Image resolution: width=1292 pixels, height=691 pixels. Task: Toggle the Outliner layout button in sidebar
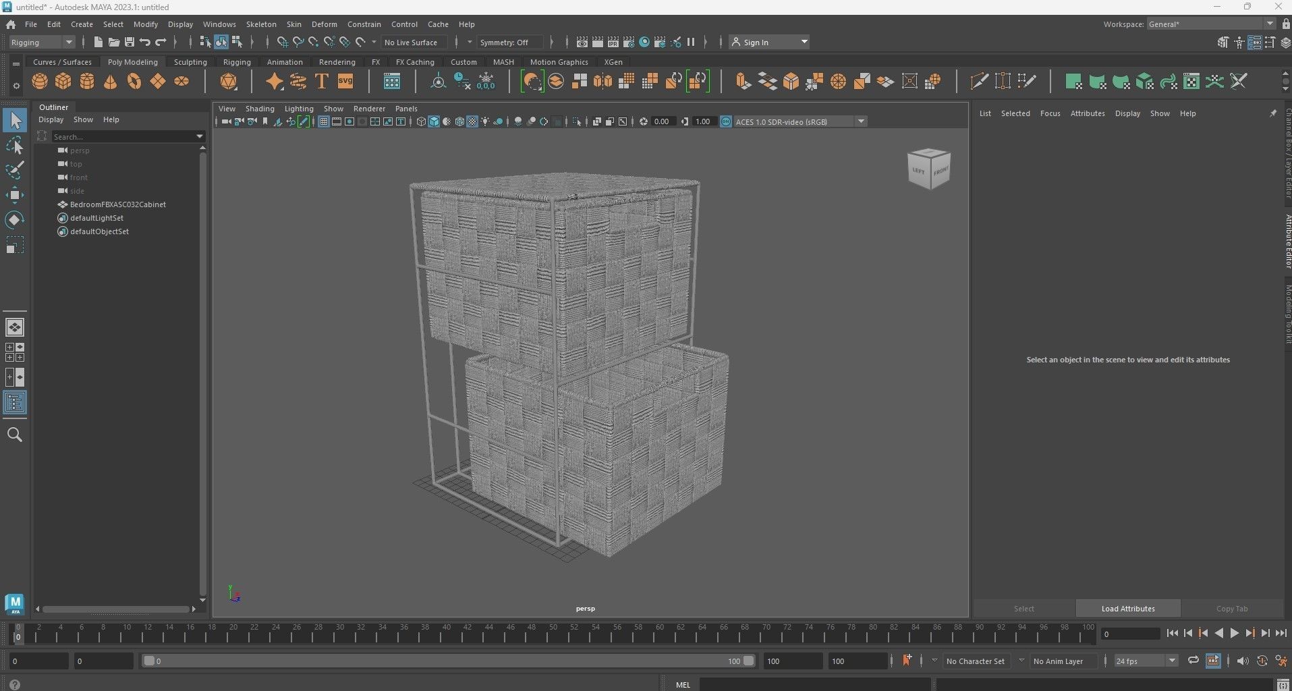(x=15, y=403)
